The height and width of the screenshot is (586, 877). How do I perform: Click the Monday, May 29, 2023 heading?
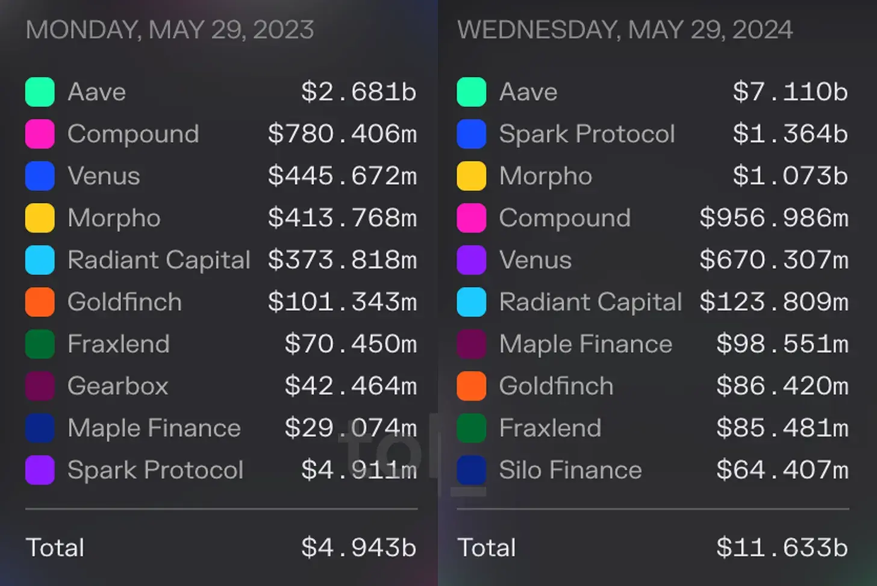(169, 30)
